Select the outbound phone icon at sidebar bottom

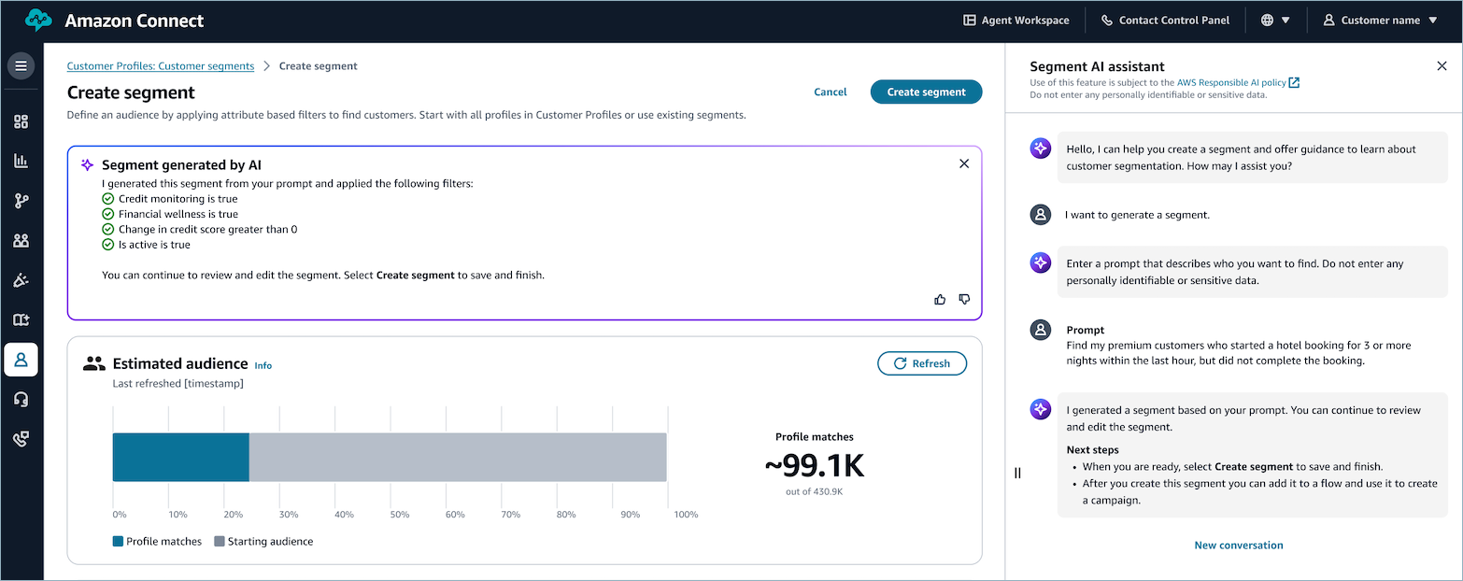point(21,438)
